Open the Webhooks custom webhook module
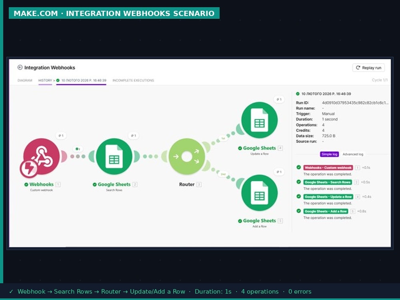400x300 pixels. (41, 156)
